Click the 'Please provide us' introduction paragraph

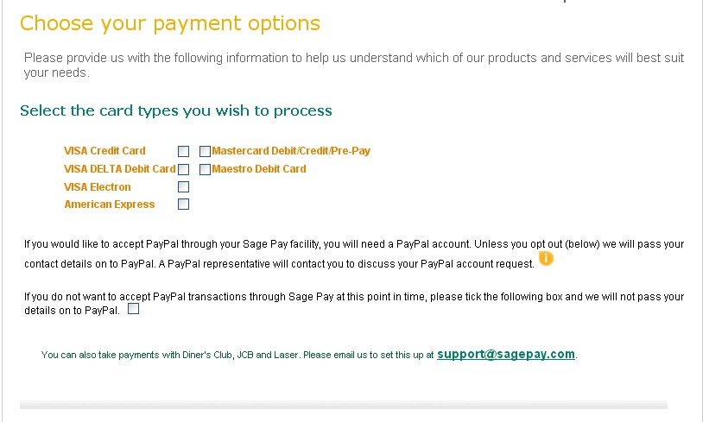(354, 65)
